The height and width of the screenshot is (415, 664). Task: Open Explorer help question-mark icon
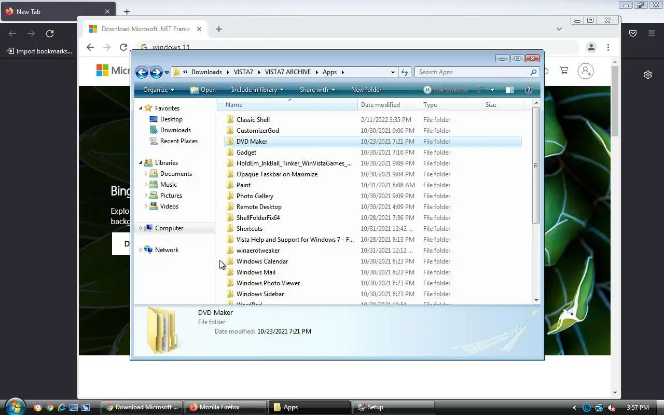529,90
